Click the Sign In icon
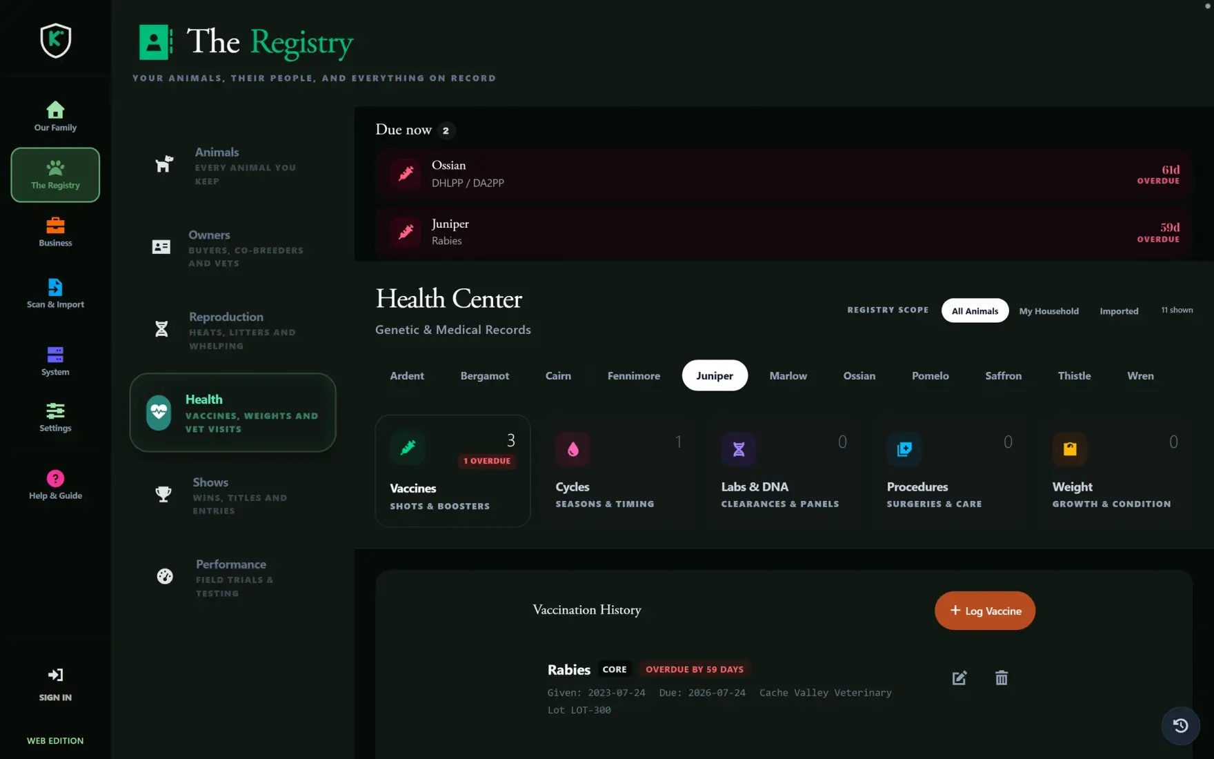 coord(55,675)
